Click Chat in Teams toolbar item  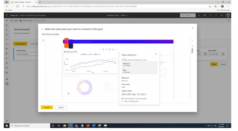26,20
